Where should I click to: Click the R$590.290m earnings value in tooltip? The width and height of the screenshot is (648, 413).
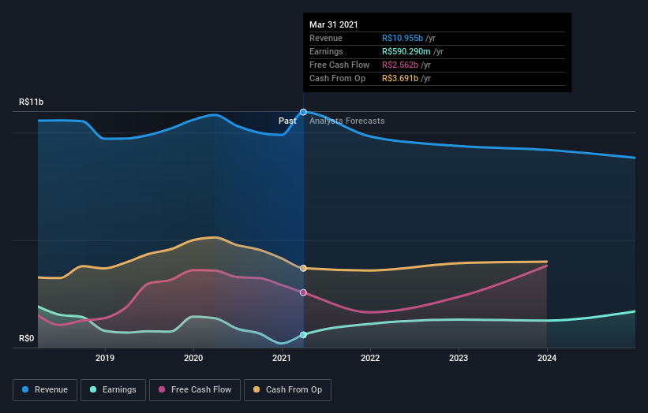click(x=406, y=51)
